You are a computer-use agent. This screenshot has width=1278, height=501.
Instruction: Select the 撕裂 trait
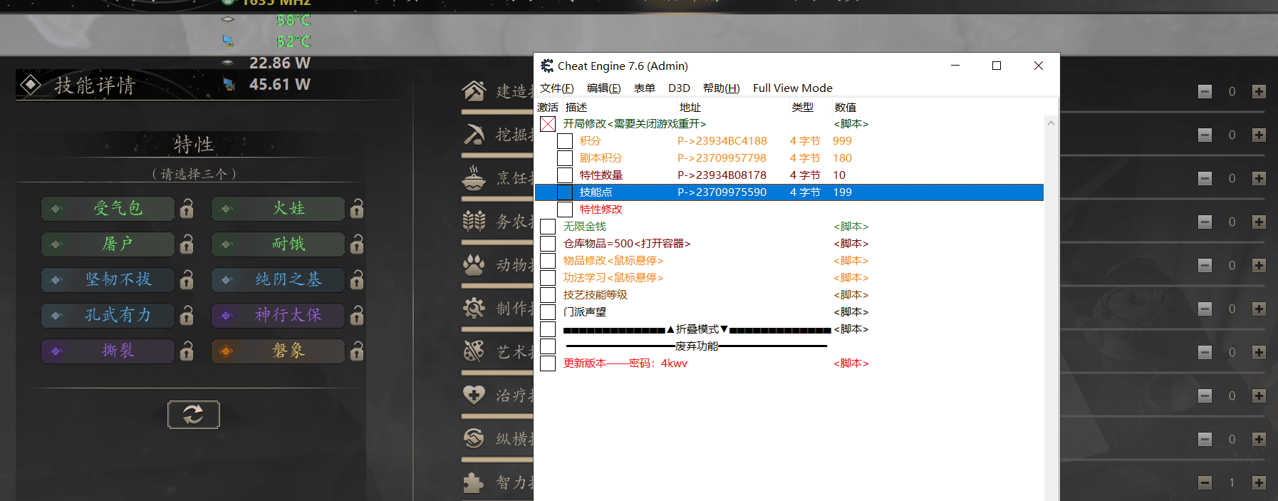108,351
